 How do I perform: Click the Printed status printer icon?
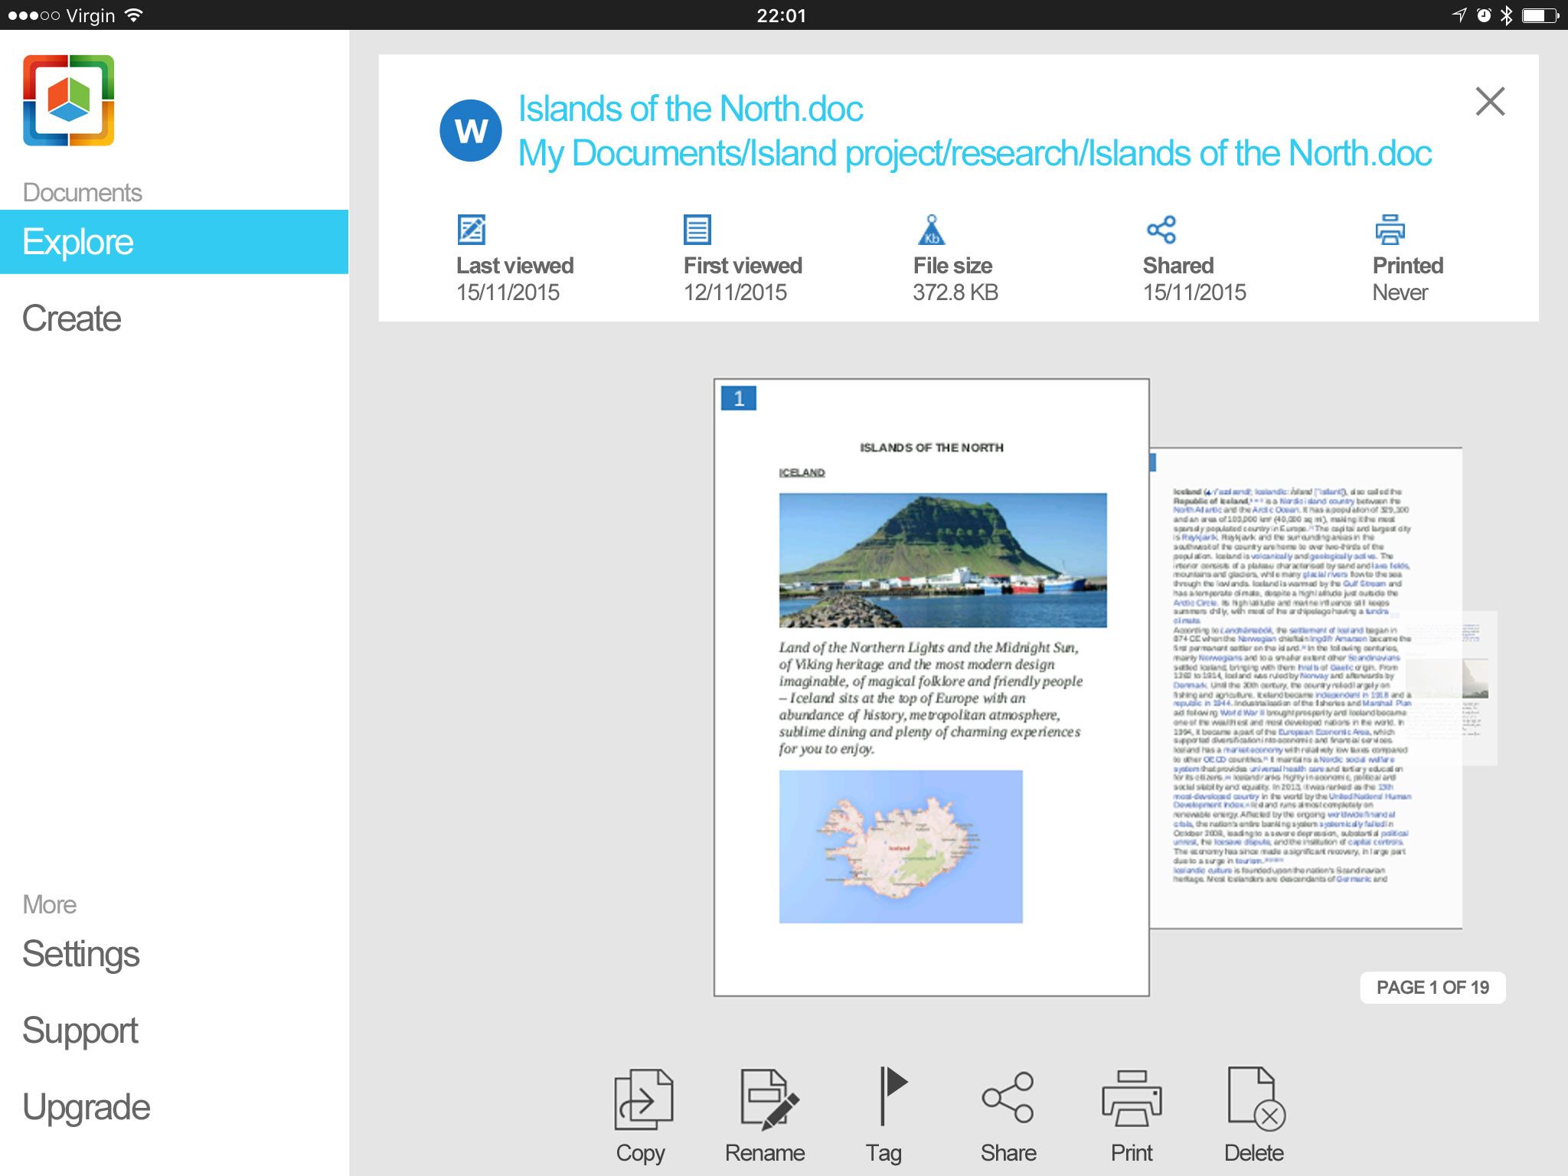[1390, 229]
